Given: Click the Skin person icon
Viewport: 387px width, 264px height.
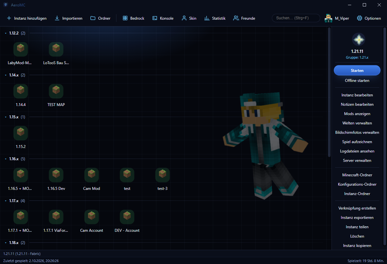Looking at the screenshot, I should 184,18.
